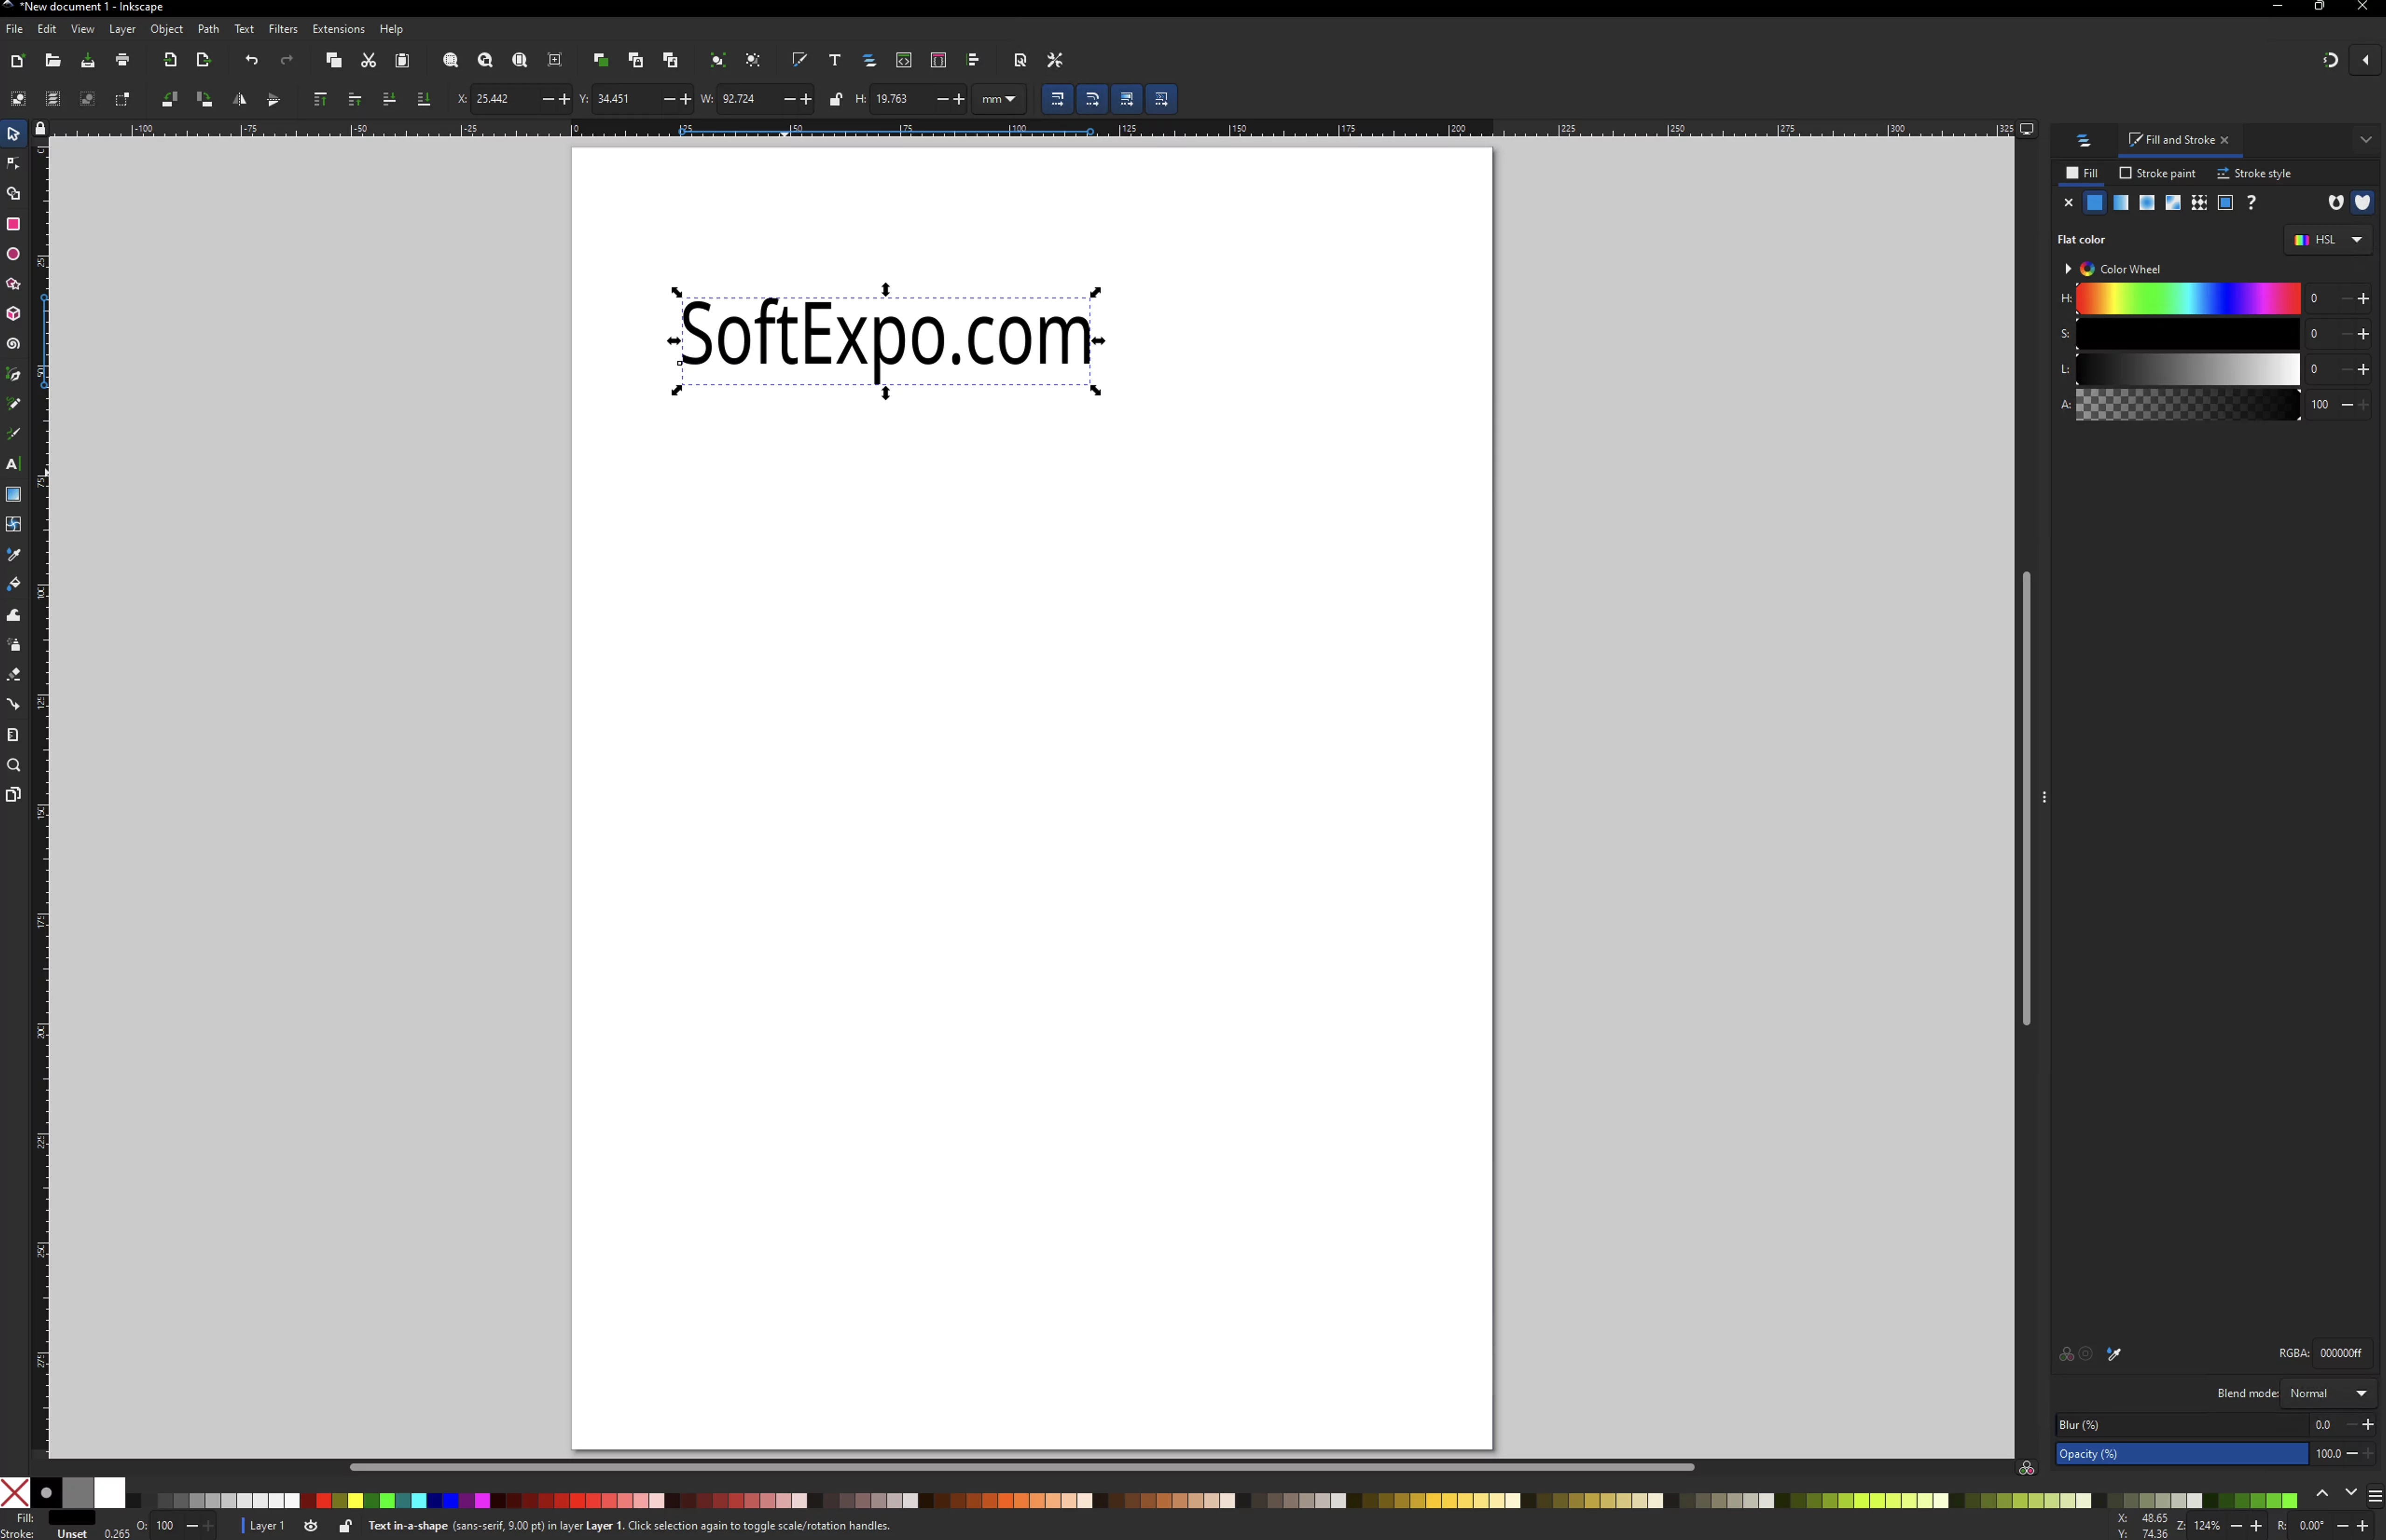The image size is (2386, 1540).
Task: Choose the Spiral tool
Action: 13,344
